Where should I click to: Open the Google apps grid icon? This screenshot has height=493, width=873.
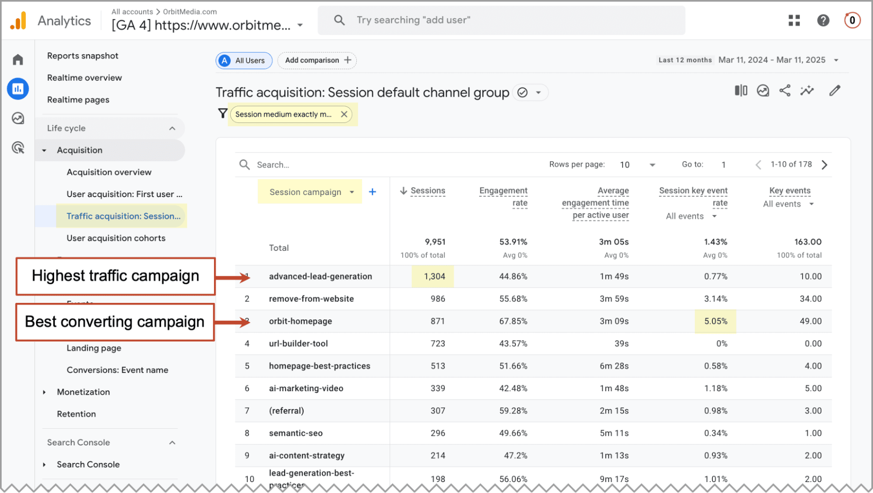click(794, 21)
